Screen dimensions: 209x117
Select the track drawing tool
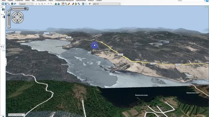(79, 4)
